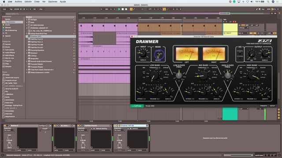The image size is (282, 158).
Task: Flip the S/C internal/external switch
Action: point(240,54)
